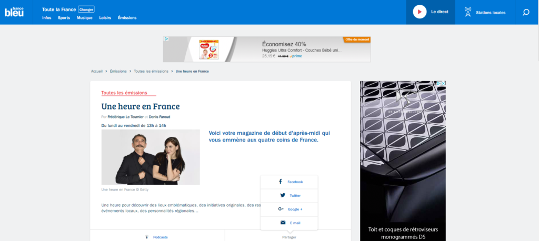Click the hosts' photo thumbnail
The width and height of the screenshot is (539, 241).
tap(151, 157)
